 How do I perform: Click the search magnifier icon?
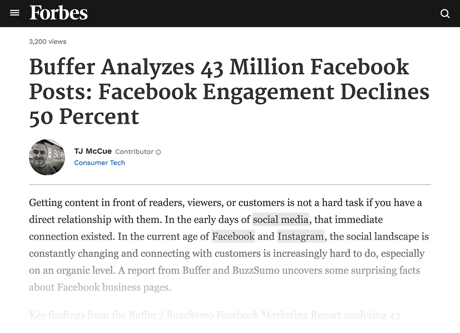(x=445, y=13)
